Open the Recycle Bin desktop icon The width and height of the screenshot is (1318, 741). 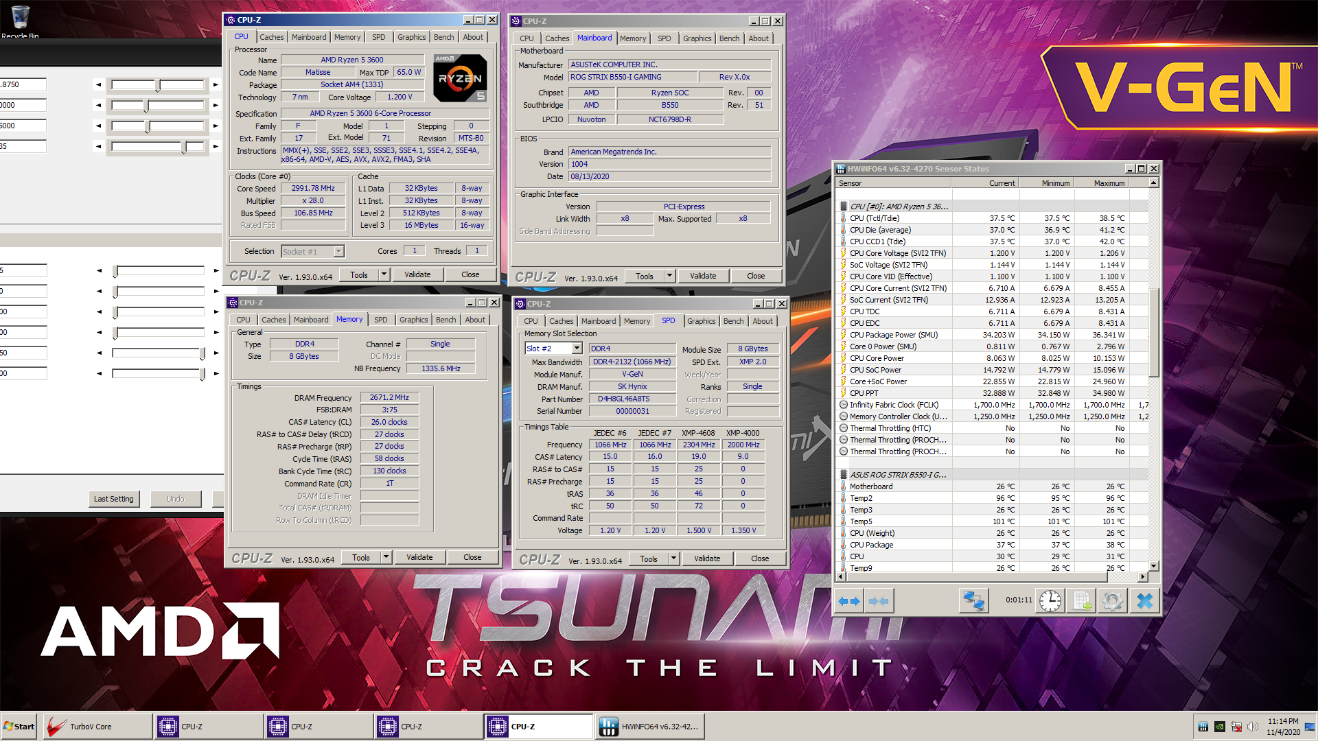(20, 21)
